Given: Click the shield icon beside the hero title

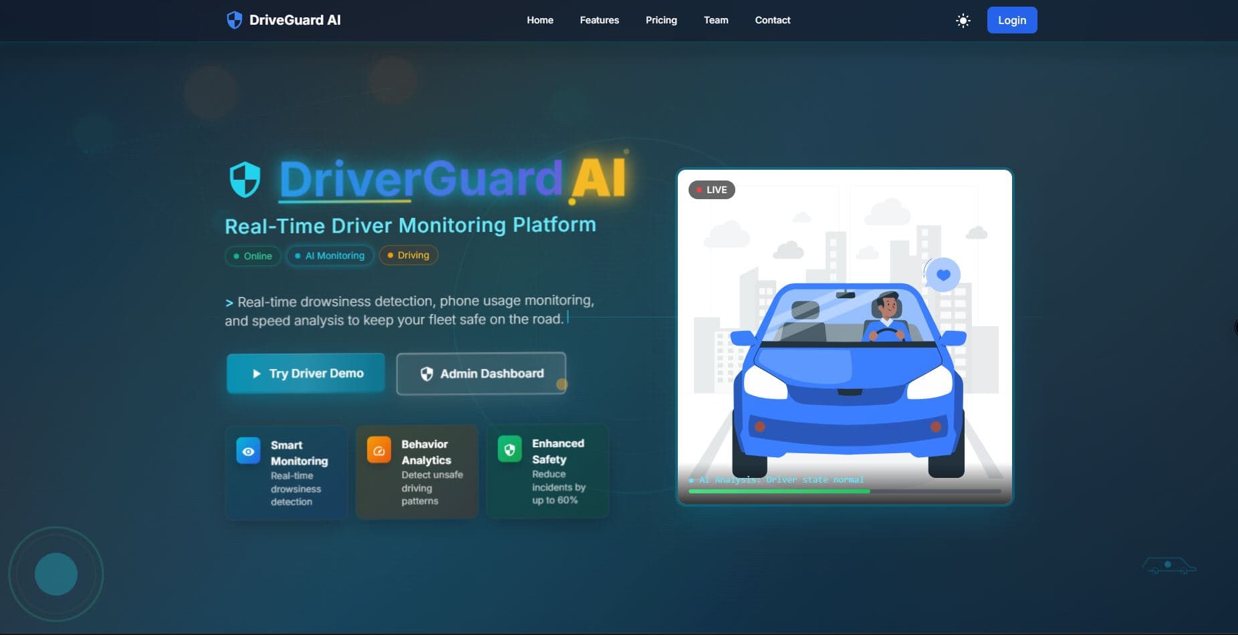Looking at the screenshot, I should tap(245, 179).
